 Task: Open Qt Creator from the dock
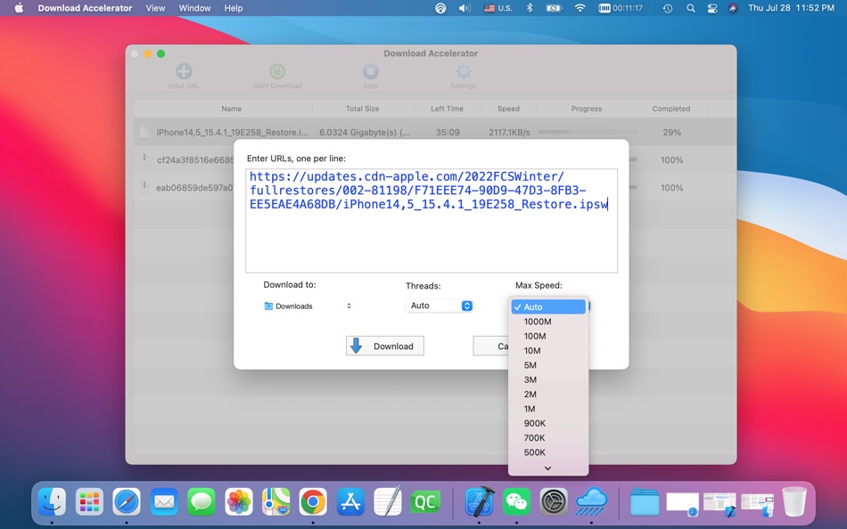425,501
